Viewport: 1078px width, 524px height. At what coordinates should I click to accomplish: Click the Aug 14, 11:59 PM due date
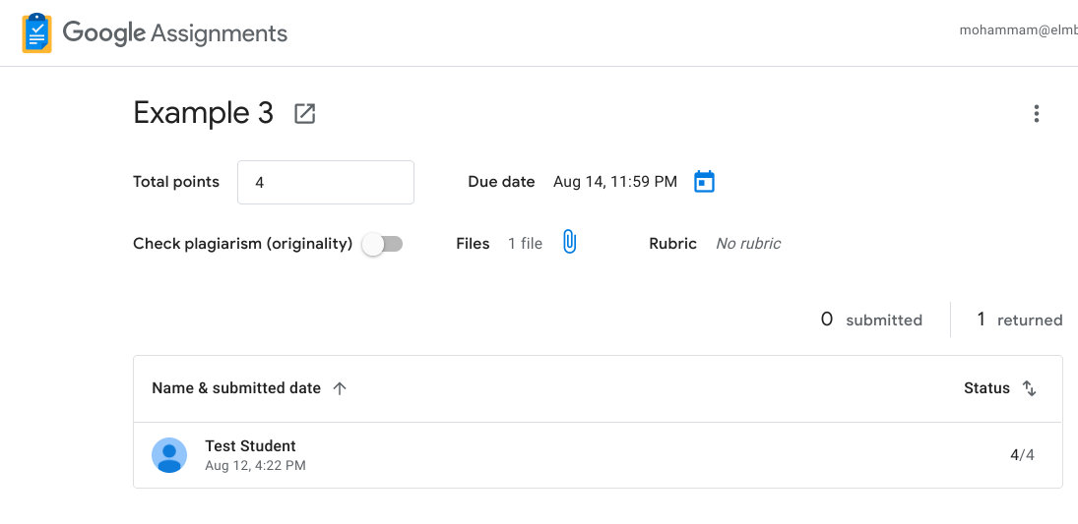pyautogui.click(x=615, y=182)
